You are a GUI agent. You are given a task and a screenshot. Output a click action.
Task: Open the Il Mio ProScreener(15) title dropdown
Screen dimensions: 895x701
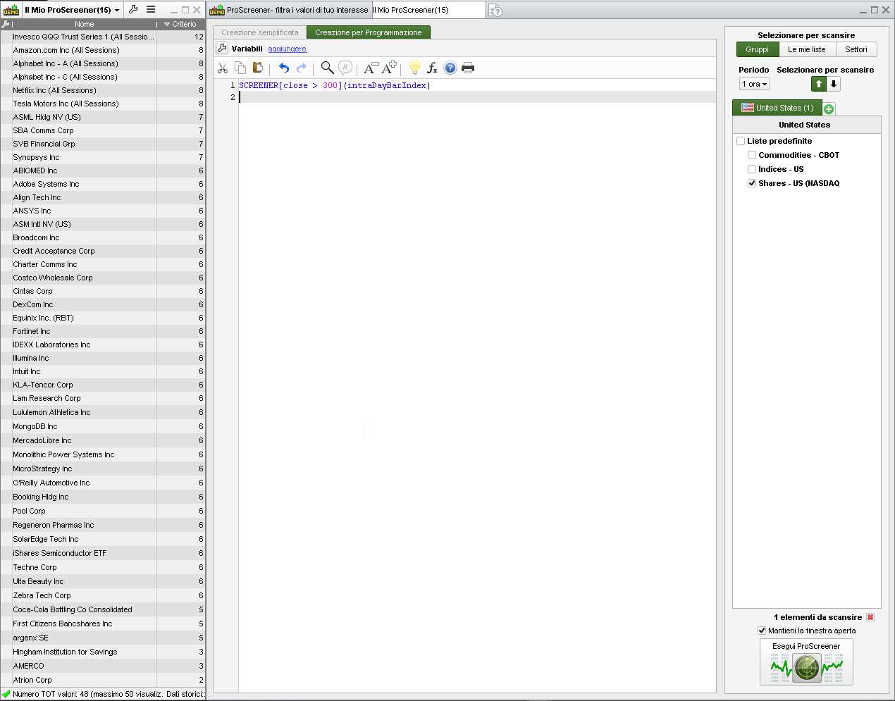coord(72,10)
